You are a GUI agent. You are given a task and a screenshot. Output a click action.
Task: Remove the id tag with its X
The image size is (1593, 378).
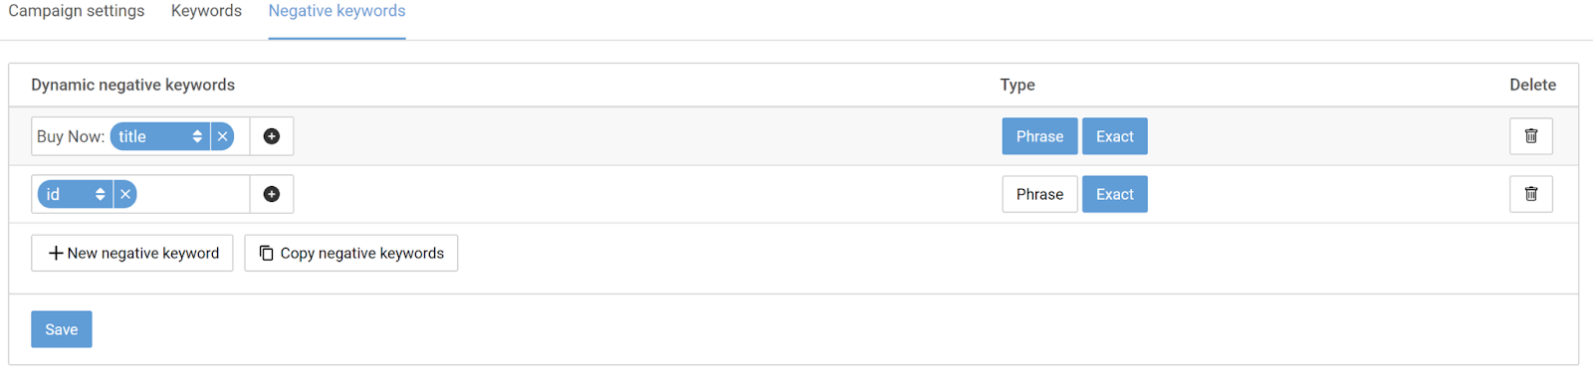coord(125,194)
